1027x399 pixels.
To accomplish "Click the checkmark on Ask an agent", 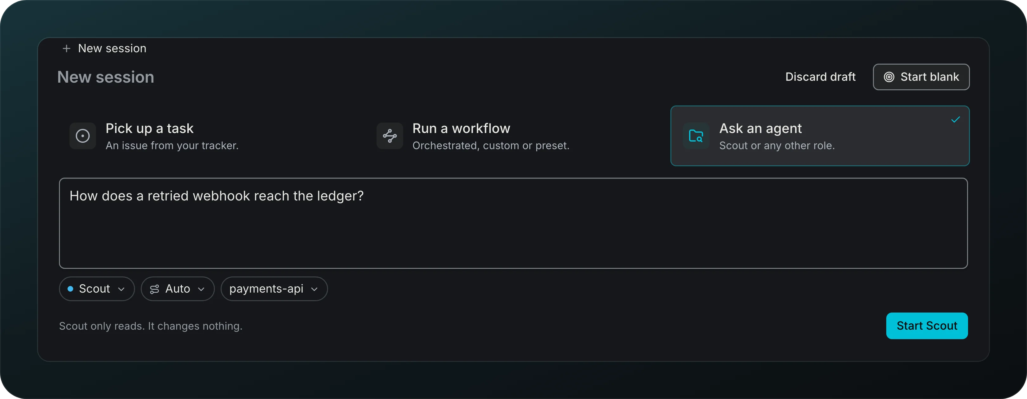I will (x=955, y=119).
